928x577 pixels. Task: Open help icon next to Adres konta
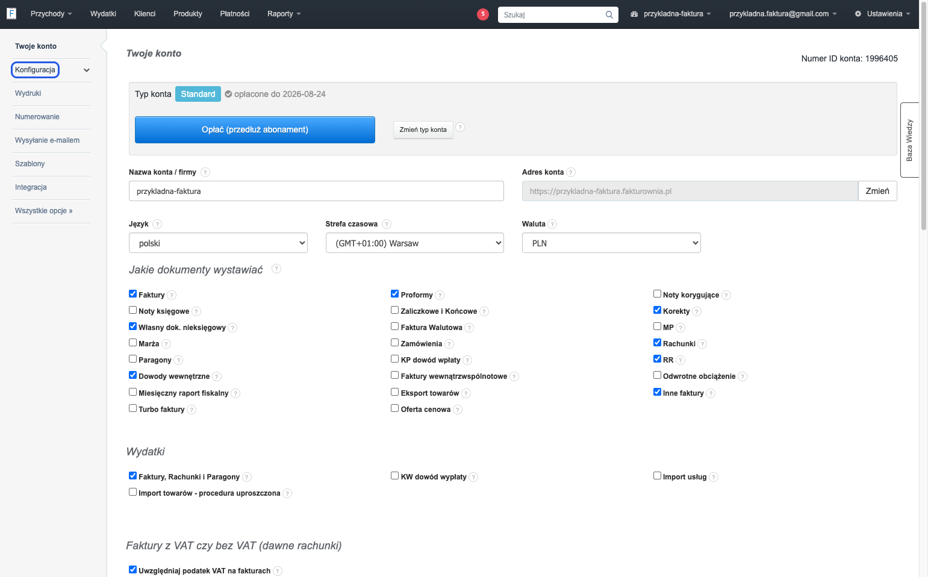(x=571, y=172)
